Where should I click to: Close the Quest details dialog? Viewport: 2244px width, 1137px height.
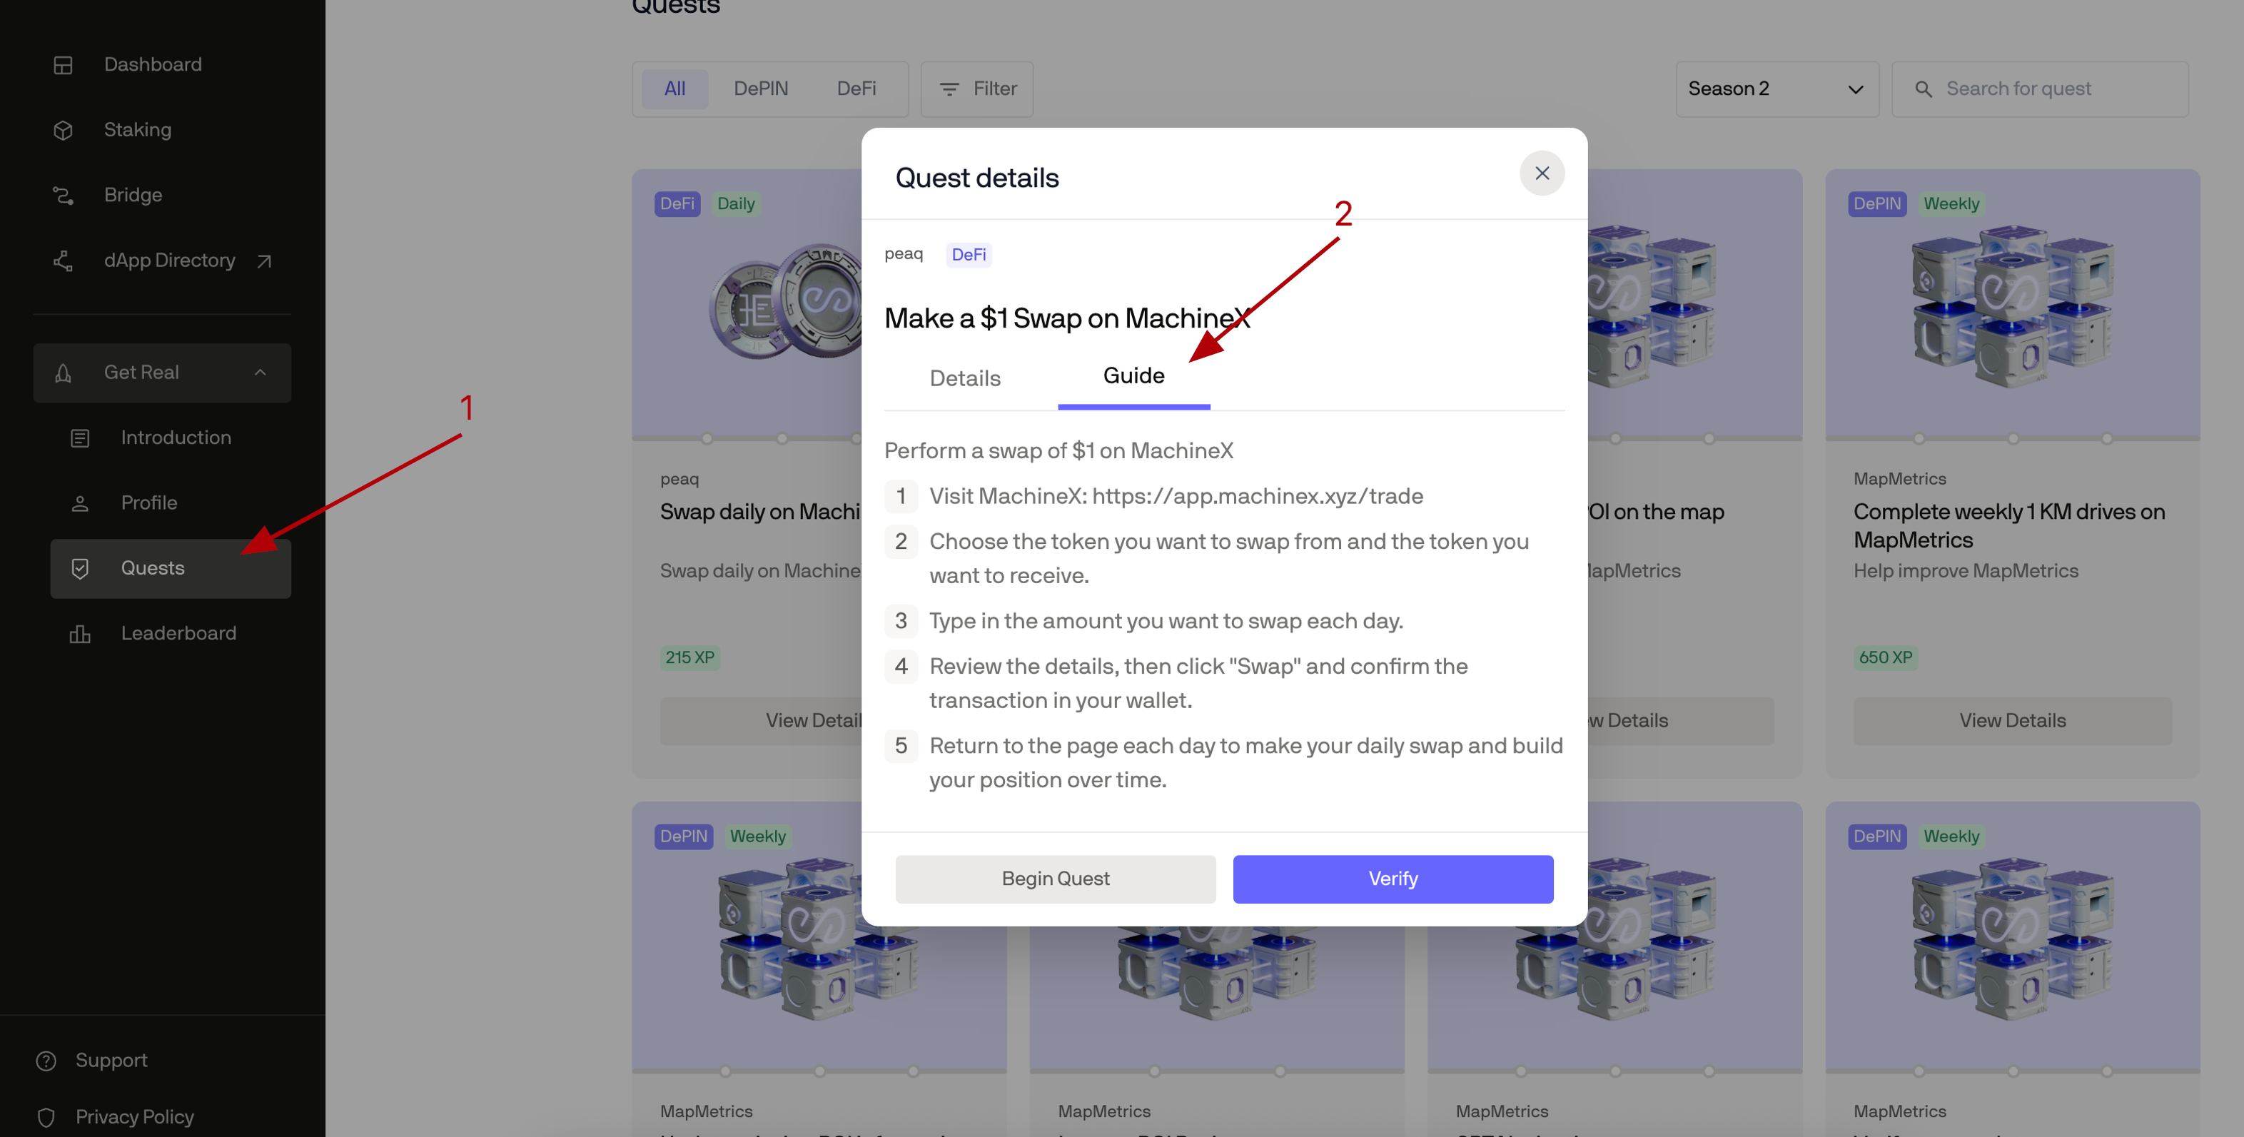click(x=1541, y=173)
